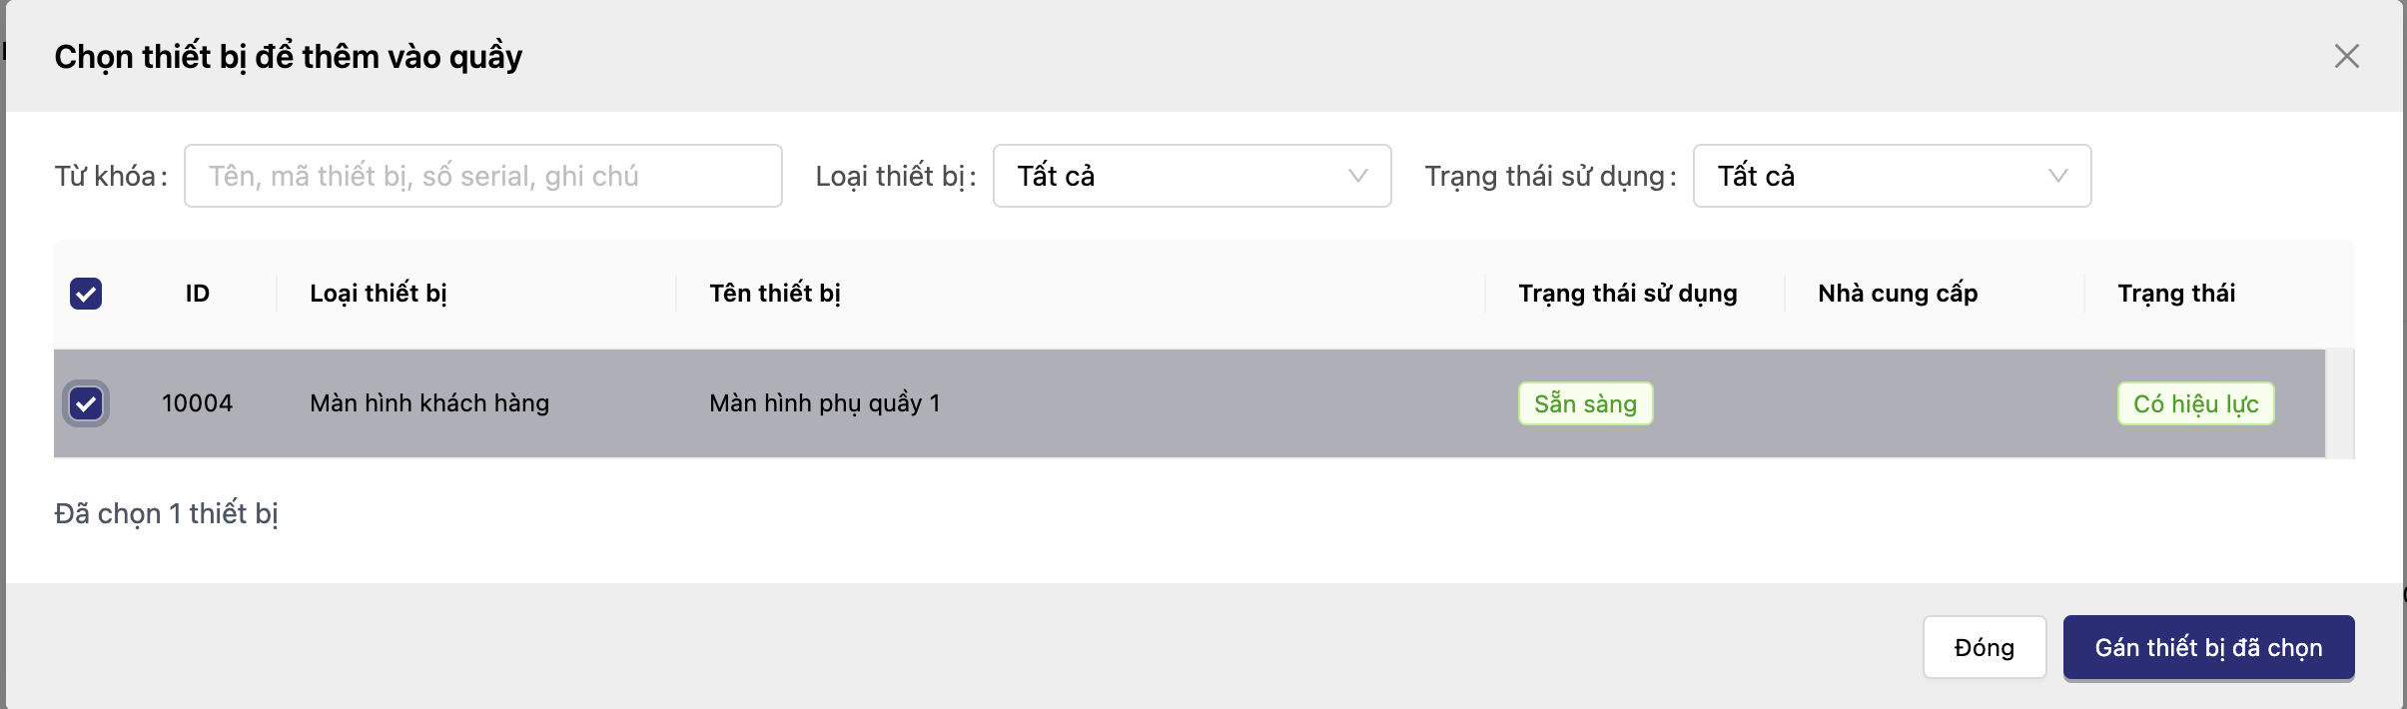Close the device selection dialog

[x=2346, y=56]
